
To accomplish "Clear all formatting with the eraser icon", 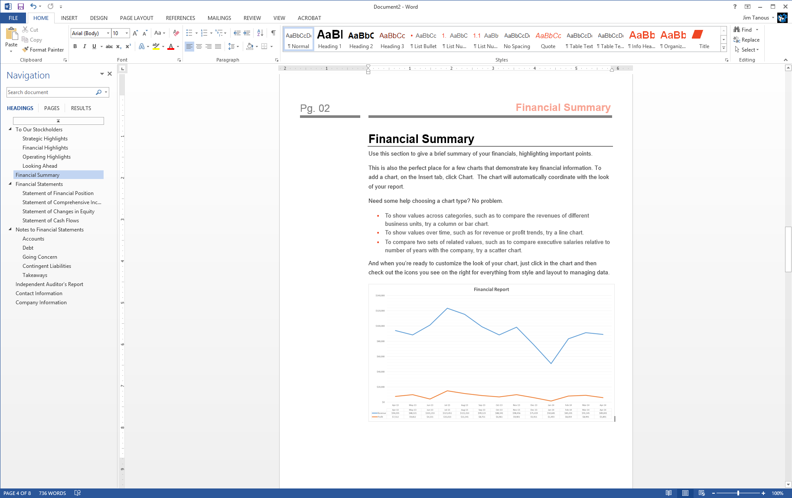I will [x=176, y=33].
